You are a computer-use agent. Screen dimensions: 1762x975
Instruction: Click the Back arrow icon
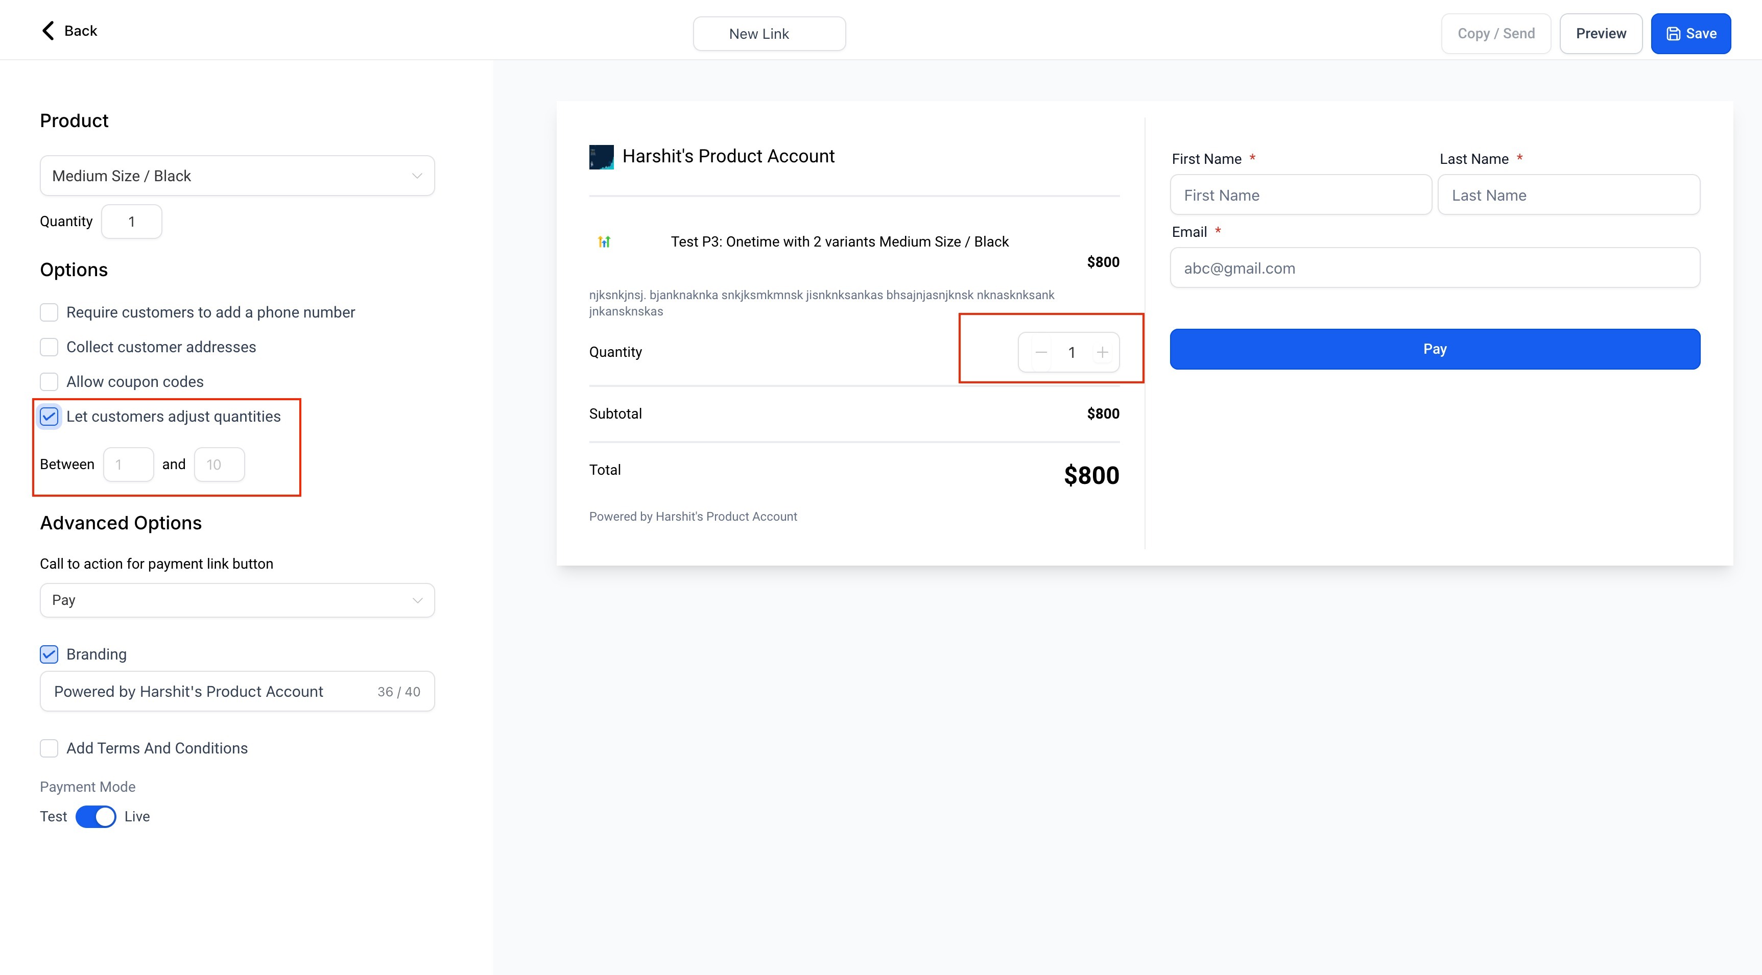click(x=48, y=31)
